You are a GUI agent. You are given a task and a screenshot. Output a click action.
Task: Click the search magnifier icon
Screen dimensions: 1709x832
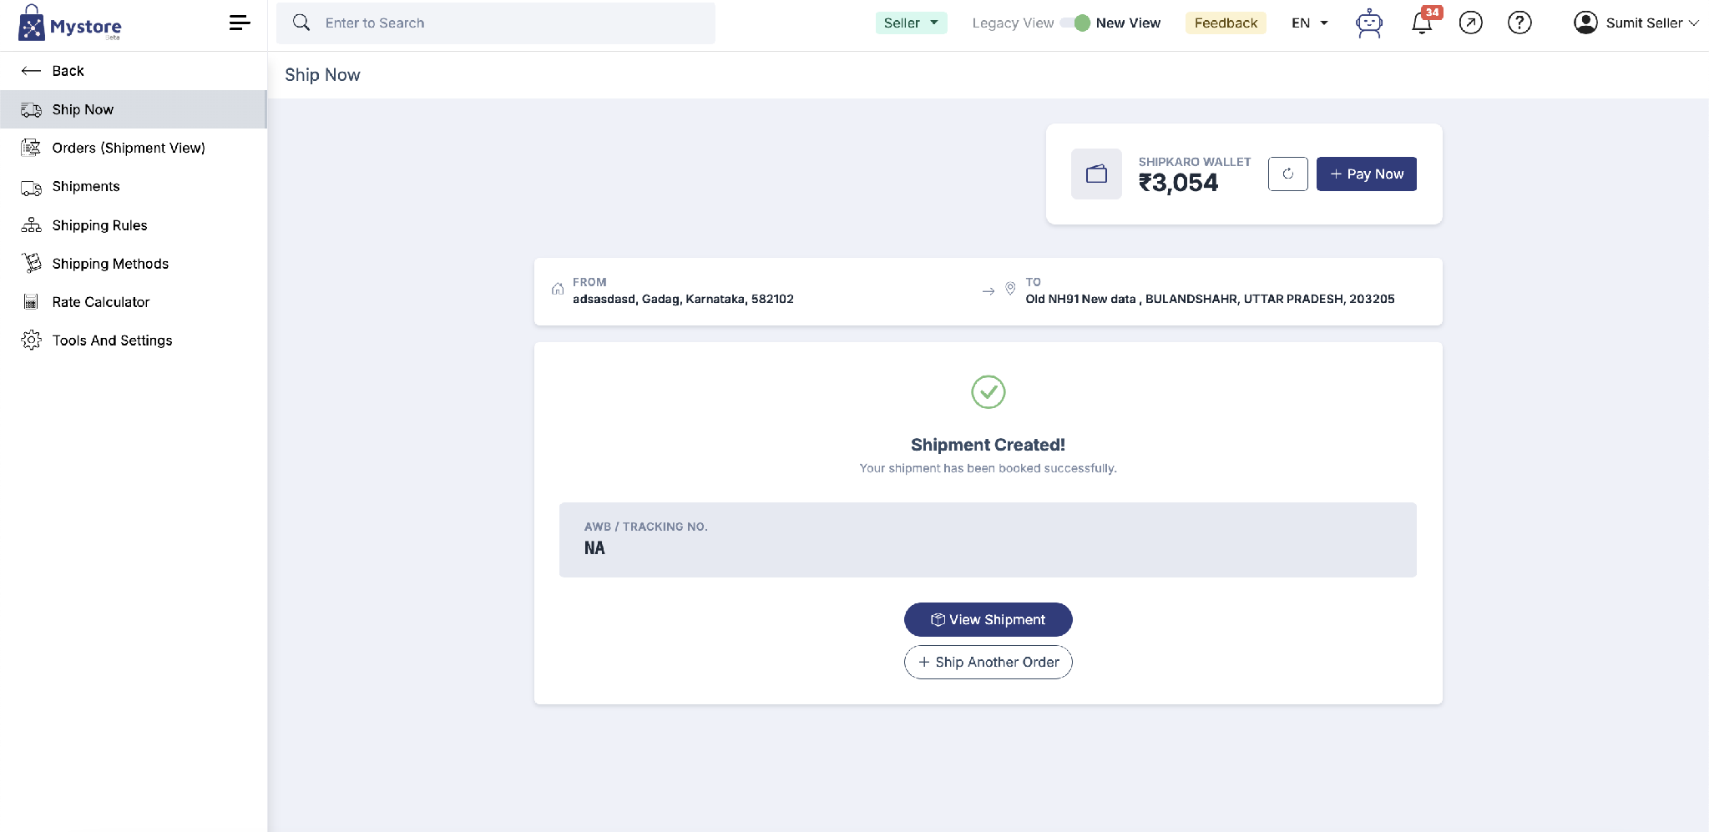(x=301, y=23)
